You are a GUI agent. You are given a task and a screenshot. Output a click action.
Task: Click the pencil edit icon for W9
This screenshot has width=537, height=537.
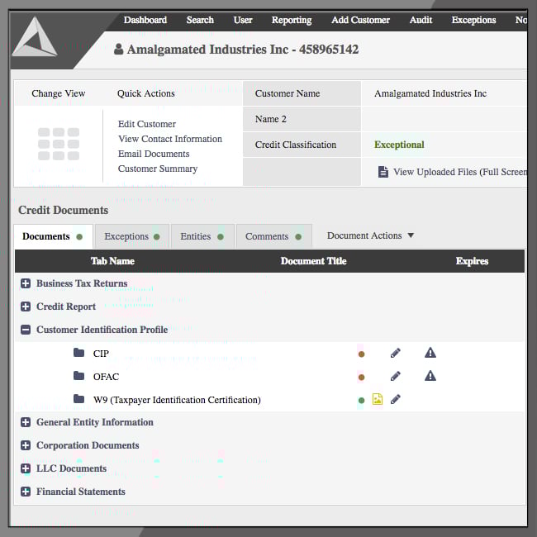pos(396,400)
